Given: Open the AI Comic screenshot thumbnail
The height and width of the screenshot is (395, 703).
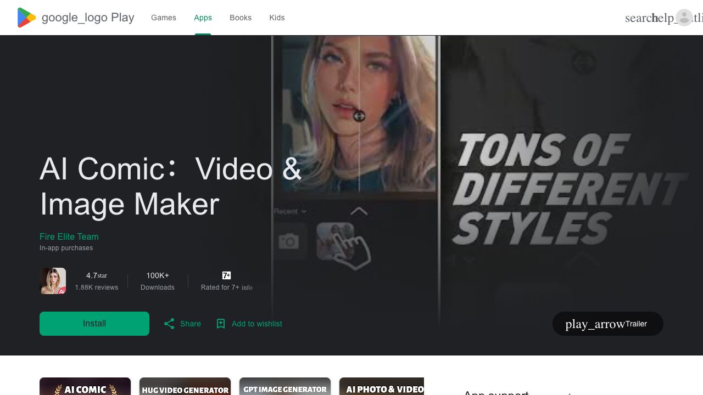Looking at the screenshot, I should tap(85, 387).
